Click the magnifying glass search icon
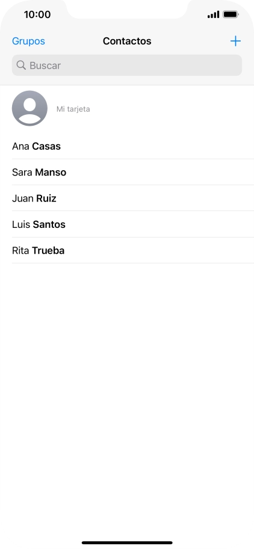254x549 pixels. [x=21, y=65]
